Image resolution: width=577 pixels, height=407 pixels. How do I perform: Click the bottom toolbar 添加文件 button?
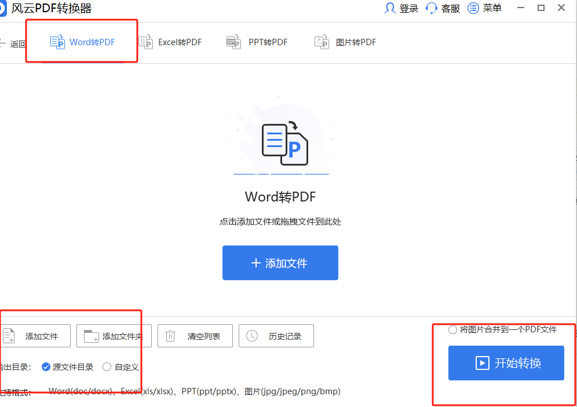pyautogui.click(x=35, y=336)
